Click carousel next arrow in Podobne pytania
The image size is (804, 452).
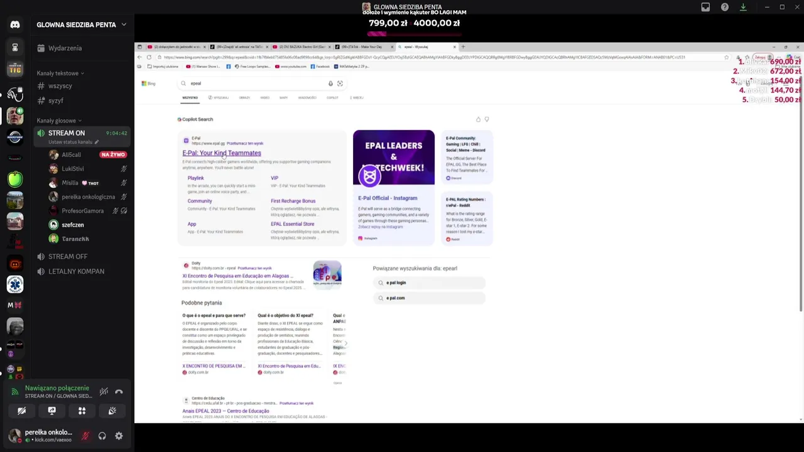click(x=345, y=343)
